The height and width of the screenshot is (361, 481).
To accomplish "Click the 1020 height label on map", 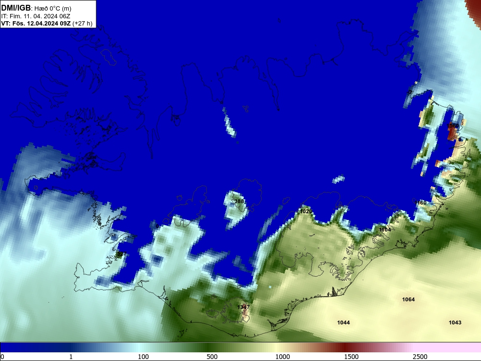I will 306,211.
